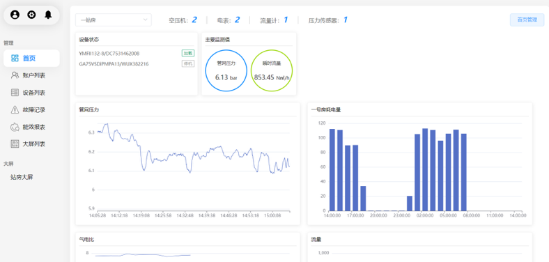The width and height of the screenshot is (549, 262).
Task: Click the 流量计 count value 1
Action: click(x=286, y=20)
